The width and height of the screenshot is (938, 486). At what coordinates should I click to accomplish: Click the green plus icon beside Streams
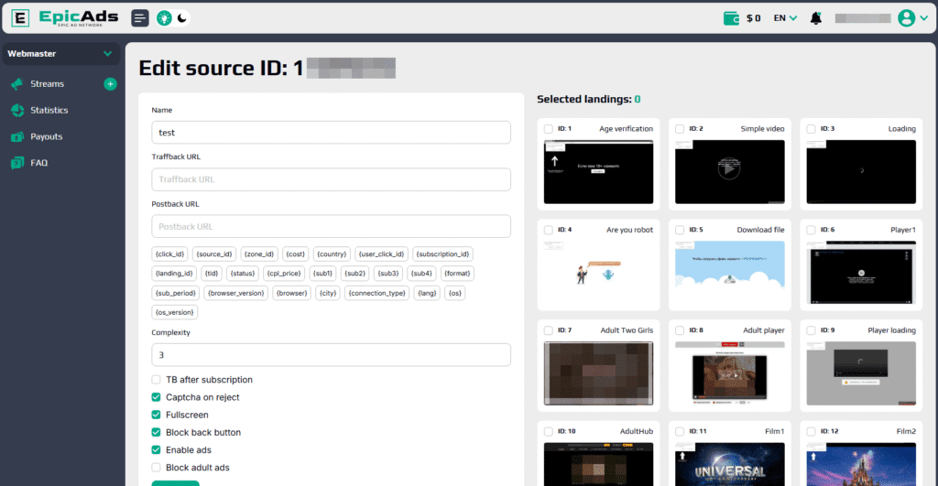tap(111, 84)
